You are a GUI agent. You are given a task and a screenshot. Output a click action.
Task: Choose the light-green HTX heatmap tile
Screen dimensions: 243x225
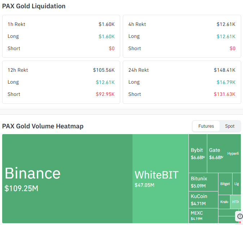pyautogui.click(x=235, y=202)
